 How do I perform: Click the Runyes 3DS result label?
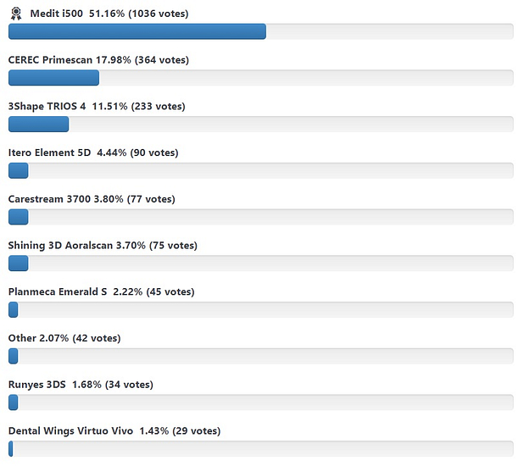pyautogui.click(x=81, y=385)
